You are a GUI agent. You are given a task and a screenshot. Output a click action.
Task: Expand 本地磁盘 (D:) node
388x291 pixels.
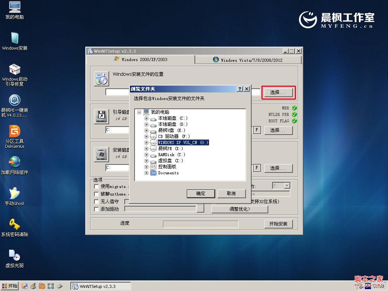(x=147, y=124)
